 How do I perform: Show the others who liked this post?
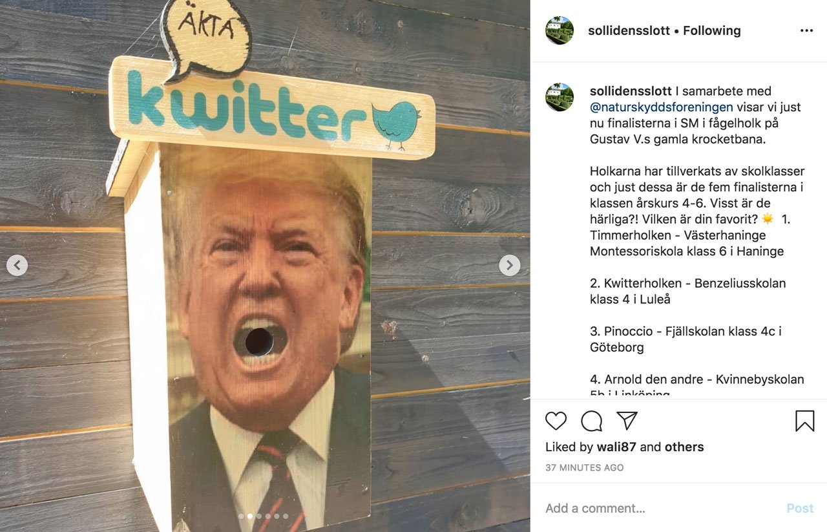pos(684,447)
